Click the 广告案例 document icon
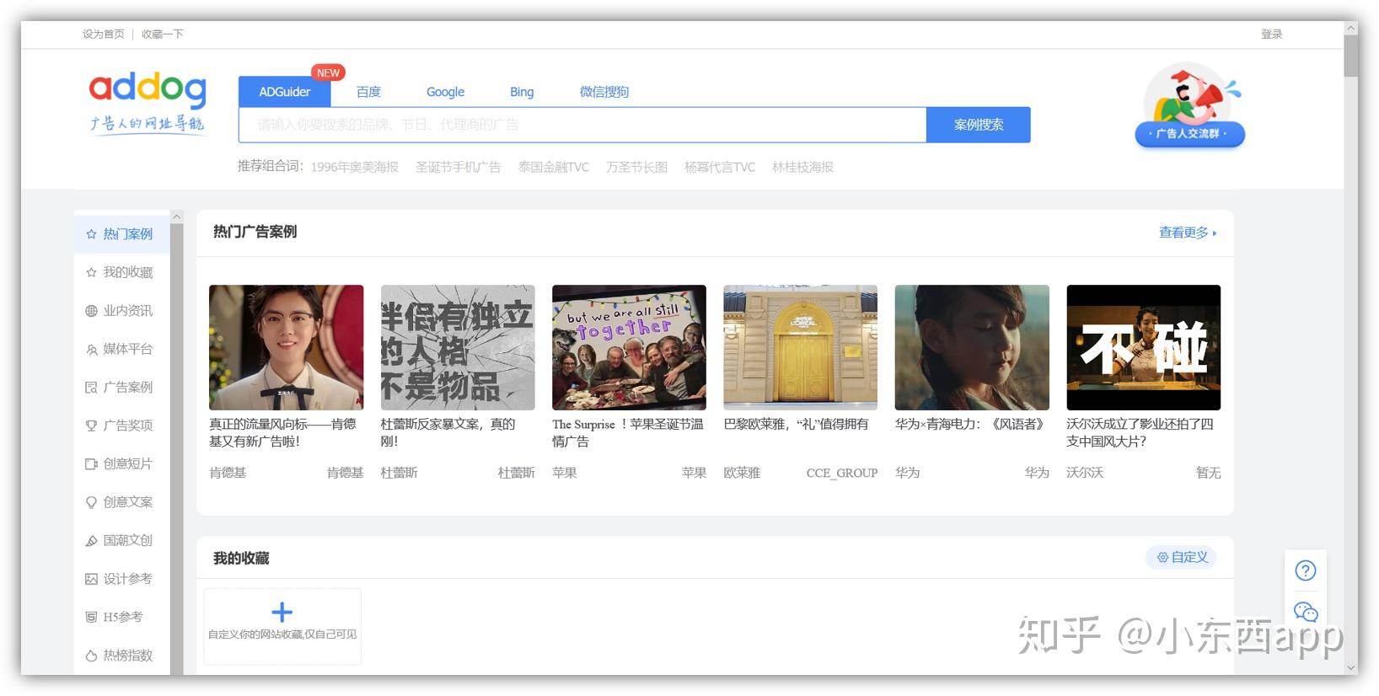Image resolution: width=1379 pixels, height=696 pixels. [x=91, y=388]
